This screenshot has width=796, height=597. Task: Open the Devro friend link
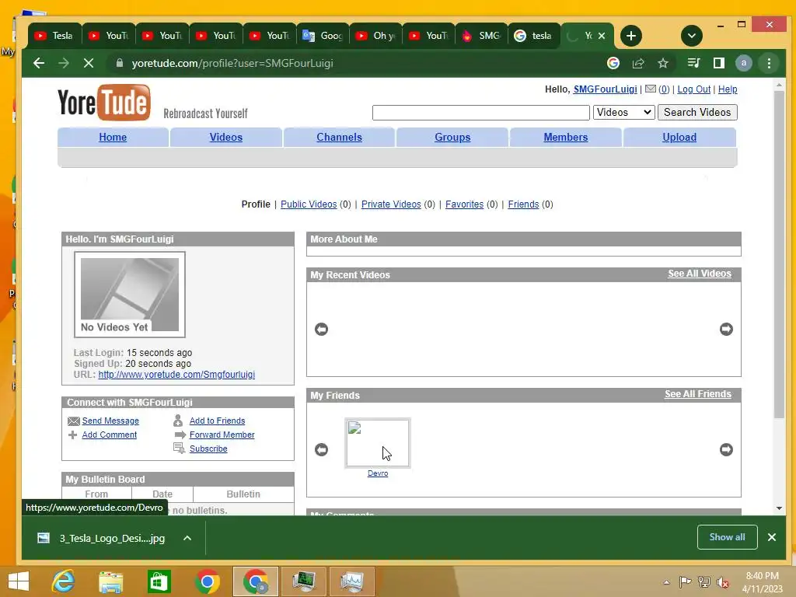pyautogui.click(x=378, y=473)
